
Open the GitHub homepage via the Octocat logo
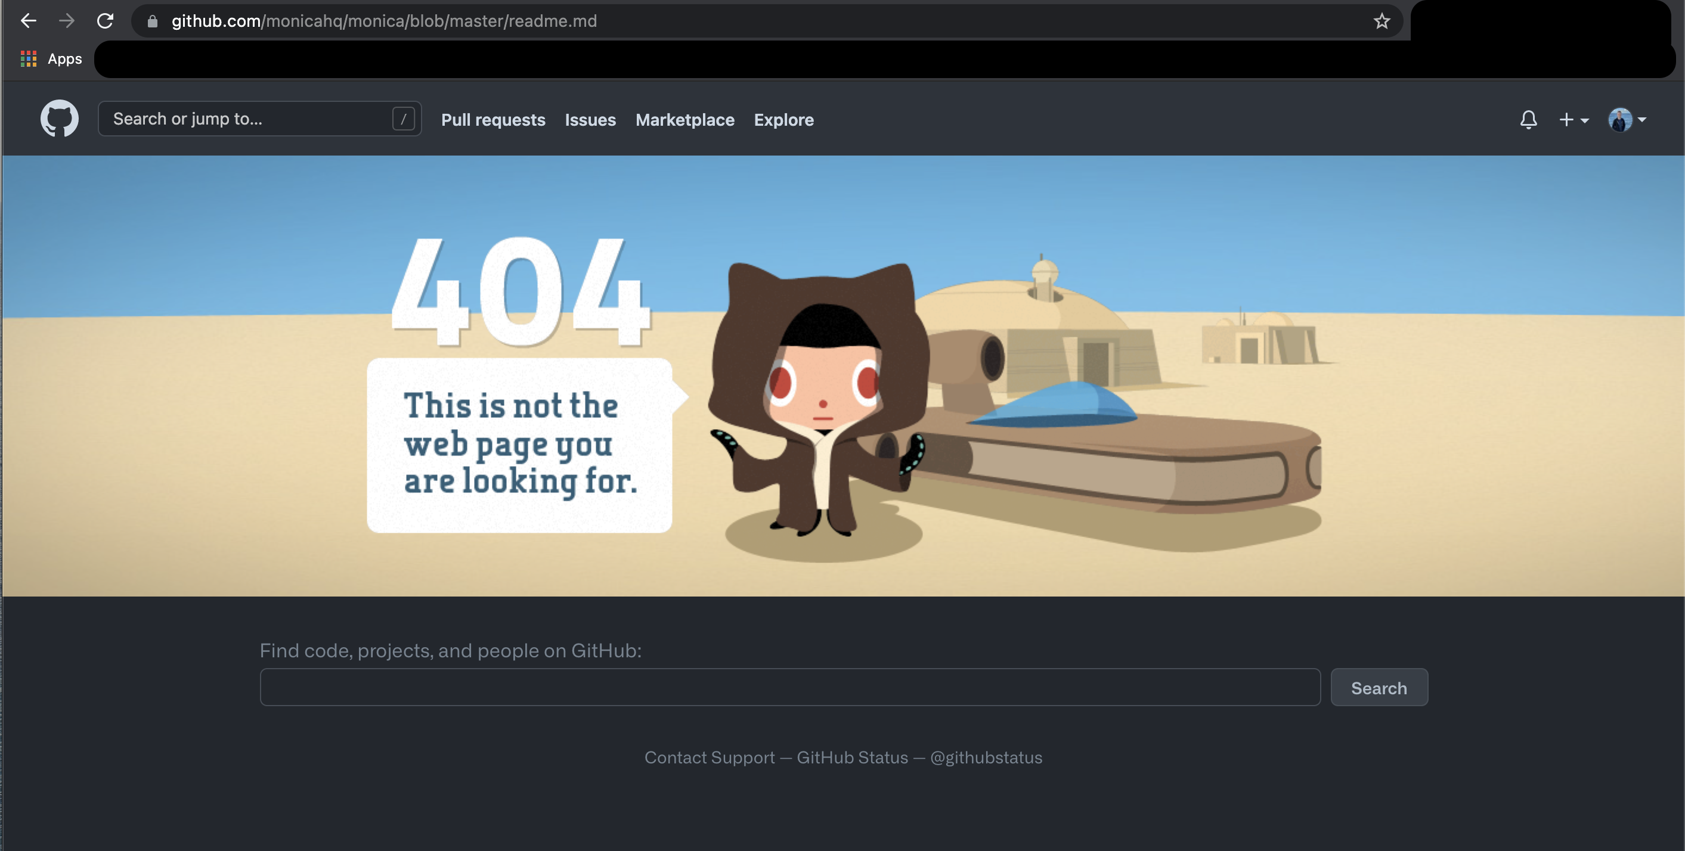(x=60, y=119)
